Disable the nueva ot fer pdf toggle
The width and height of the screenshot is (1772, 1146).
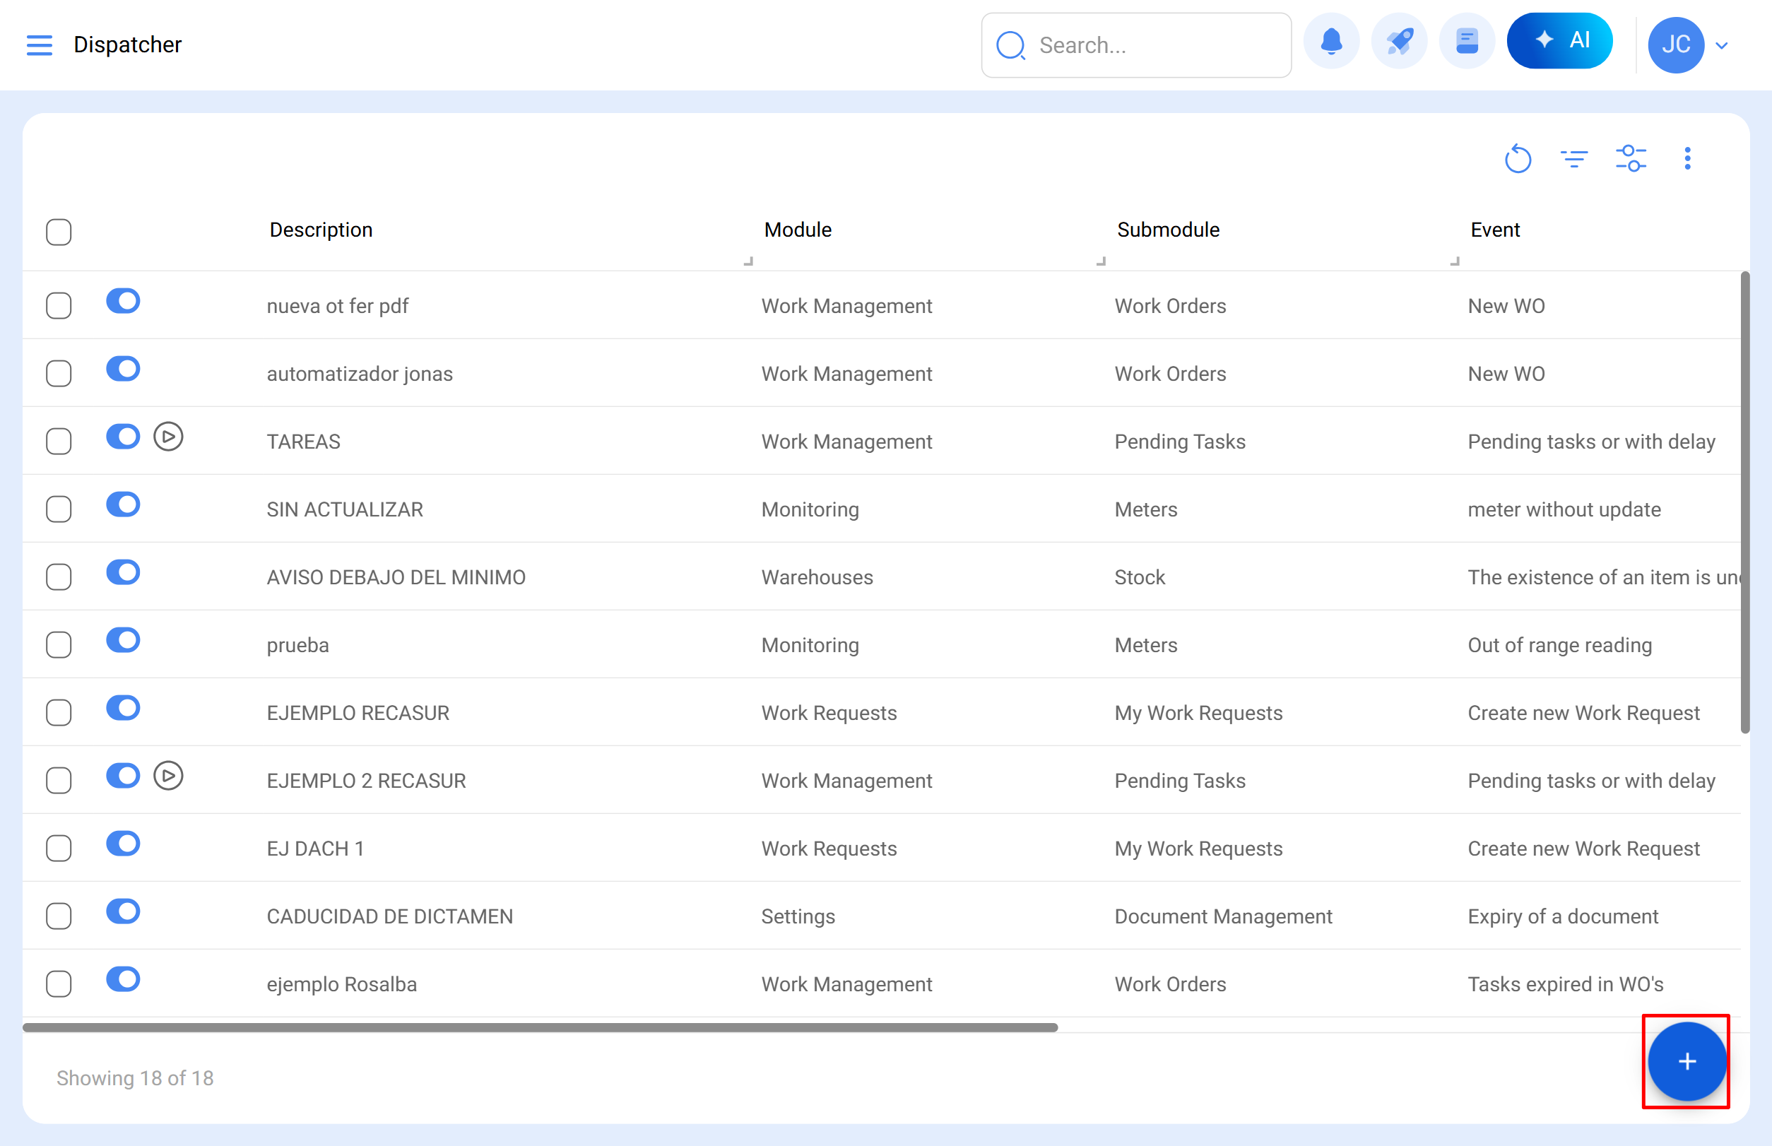point(124,302)
